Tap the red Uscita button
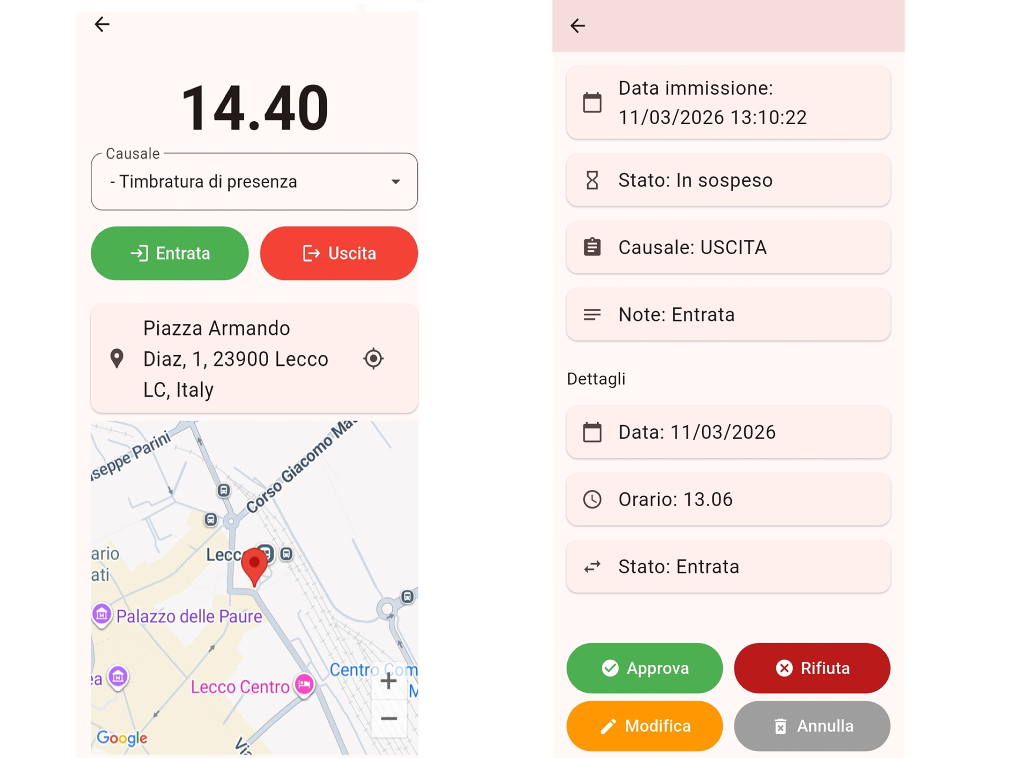The height and width of the screenshot is (758, 1011). pyautogui.click(x=339, y=253)
